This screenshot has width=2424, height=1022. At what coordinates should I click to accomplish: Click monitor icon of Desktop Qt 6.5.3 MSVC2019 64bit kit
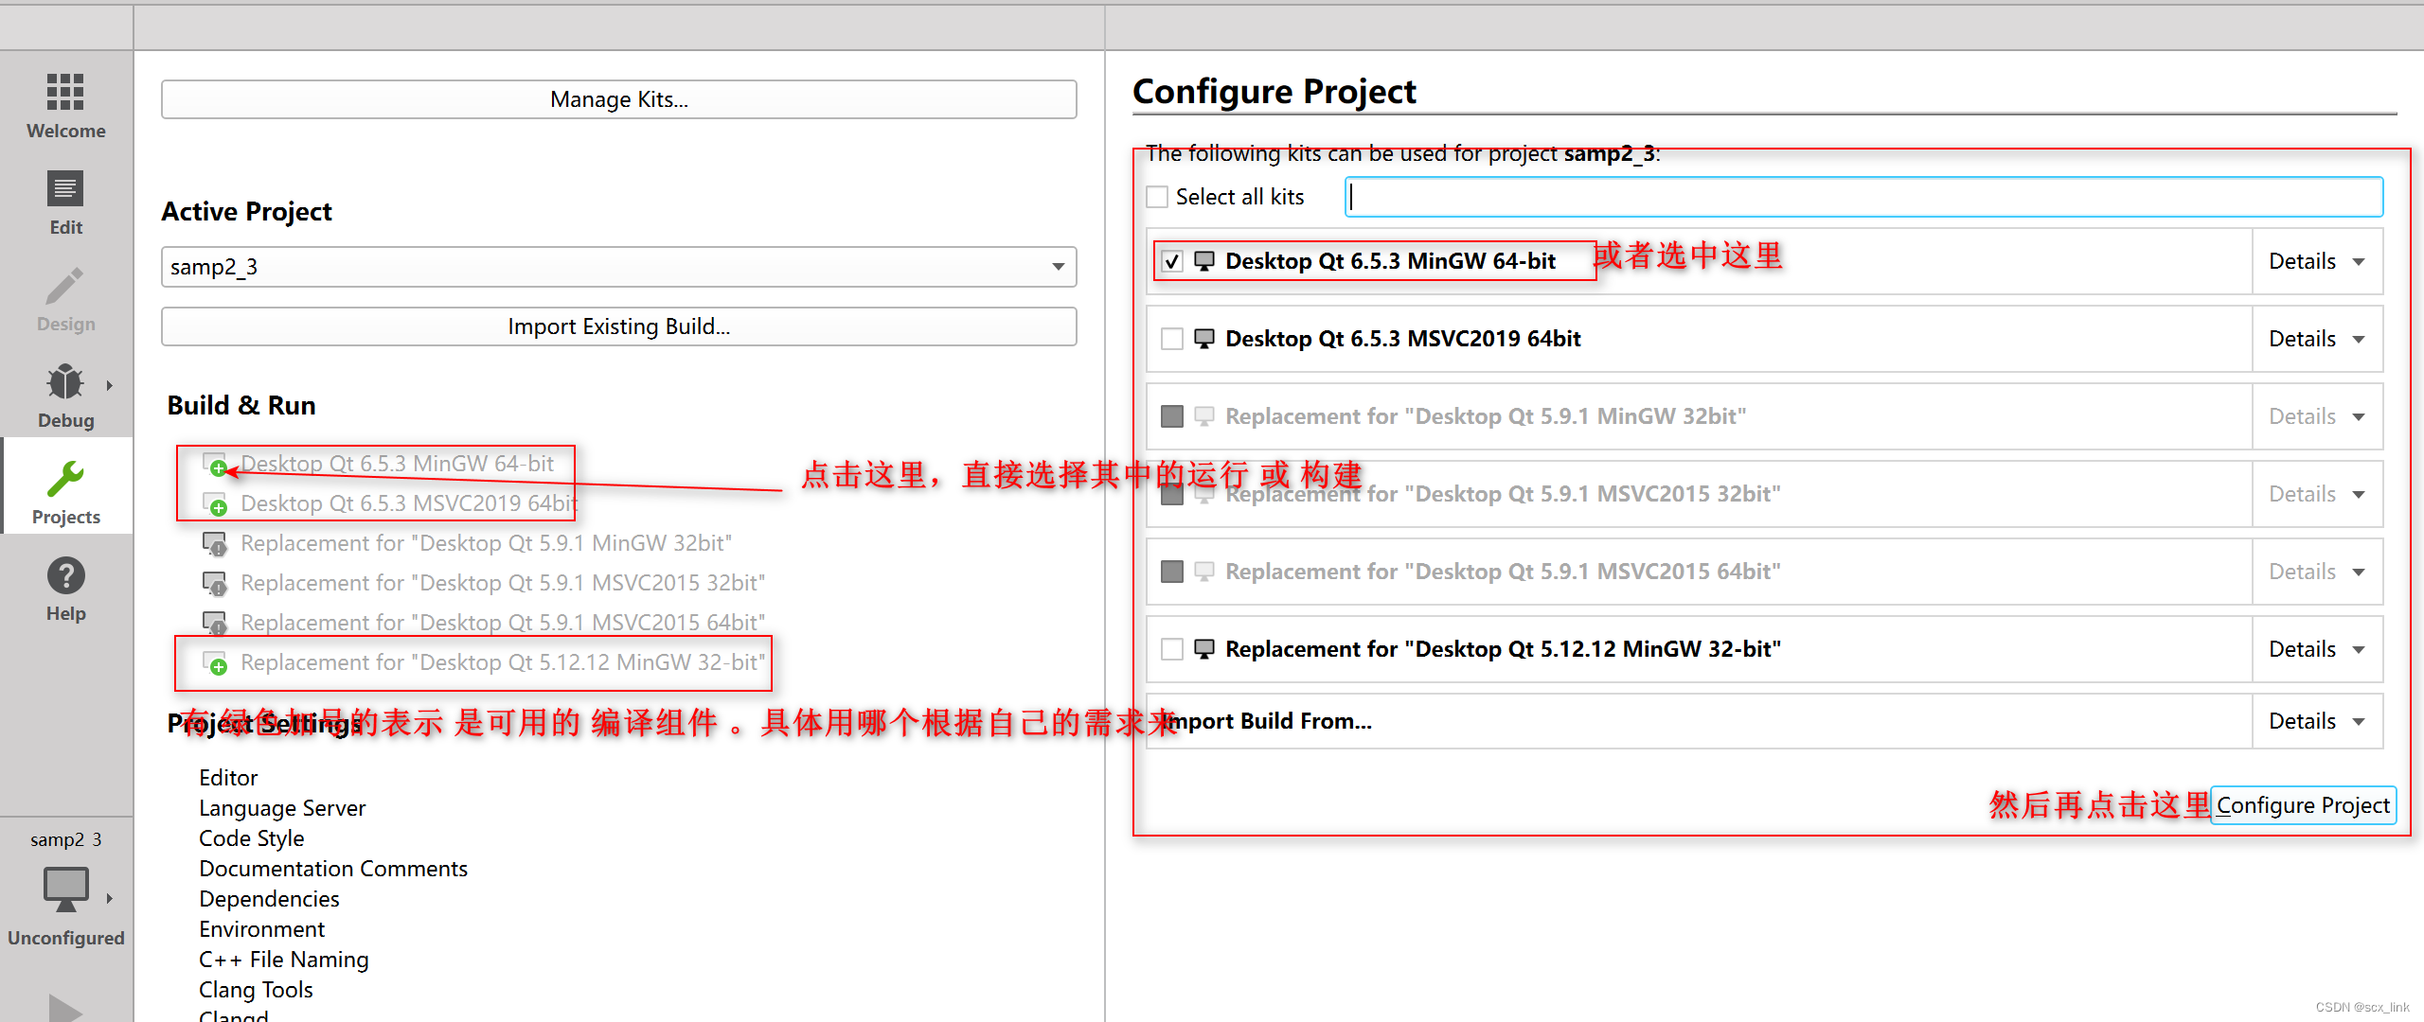pyautogui.click(x=1204, y=339)
